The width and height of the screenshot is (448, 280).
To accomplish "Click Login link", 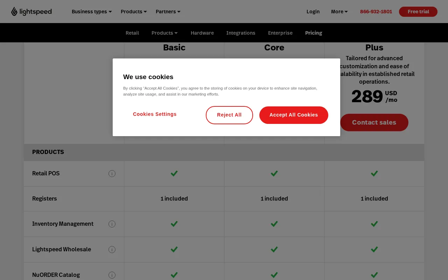I will point(313,12).
